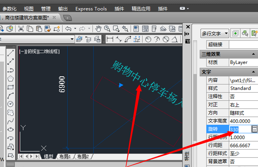258x167 pixels.
Task: Open the 精选应用 ribbon tab
Action: pos(141,9)
